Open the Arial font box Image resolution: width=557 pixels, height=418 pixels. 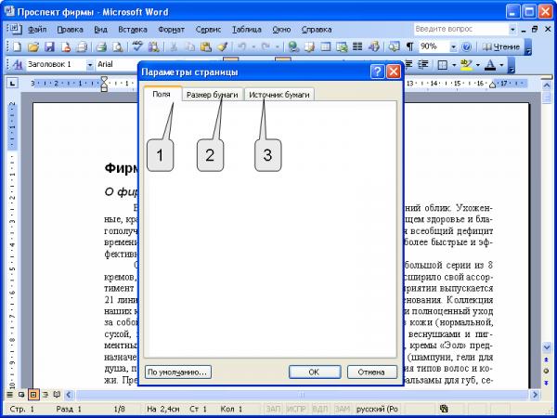click(x=117, y=64)
